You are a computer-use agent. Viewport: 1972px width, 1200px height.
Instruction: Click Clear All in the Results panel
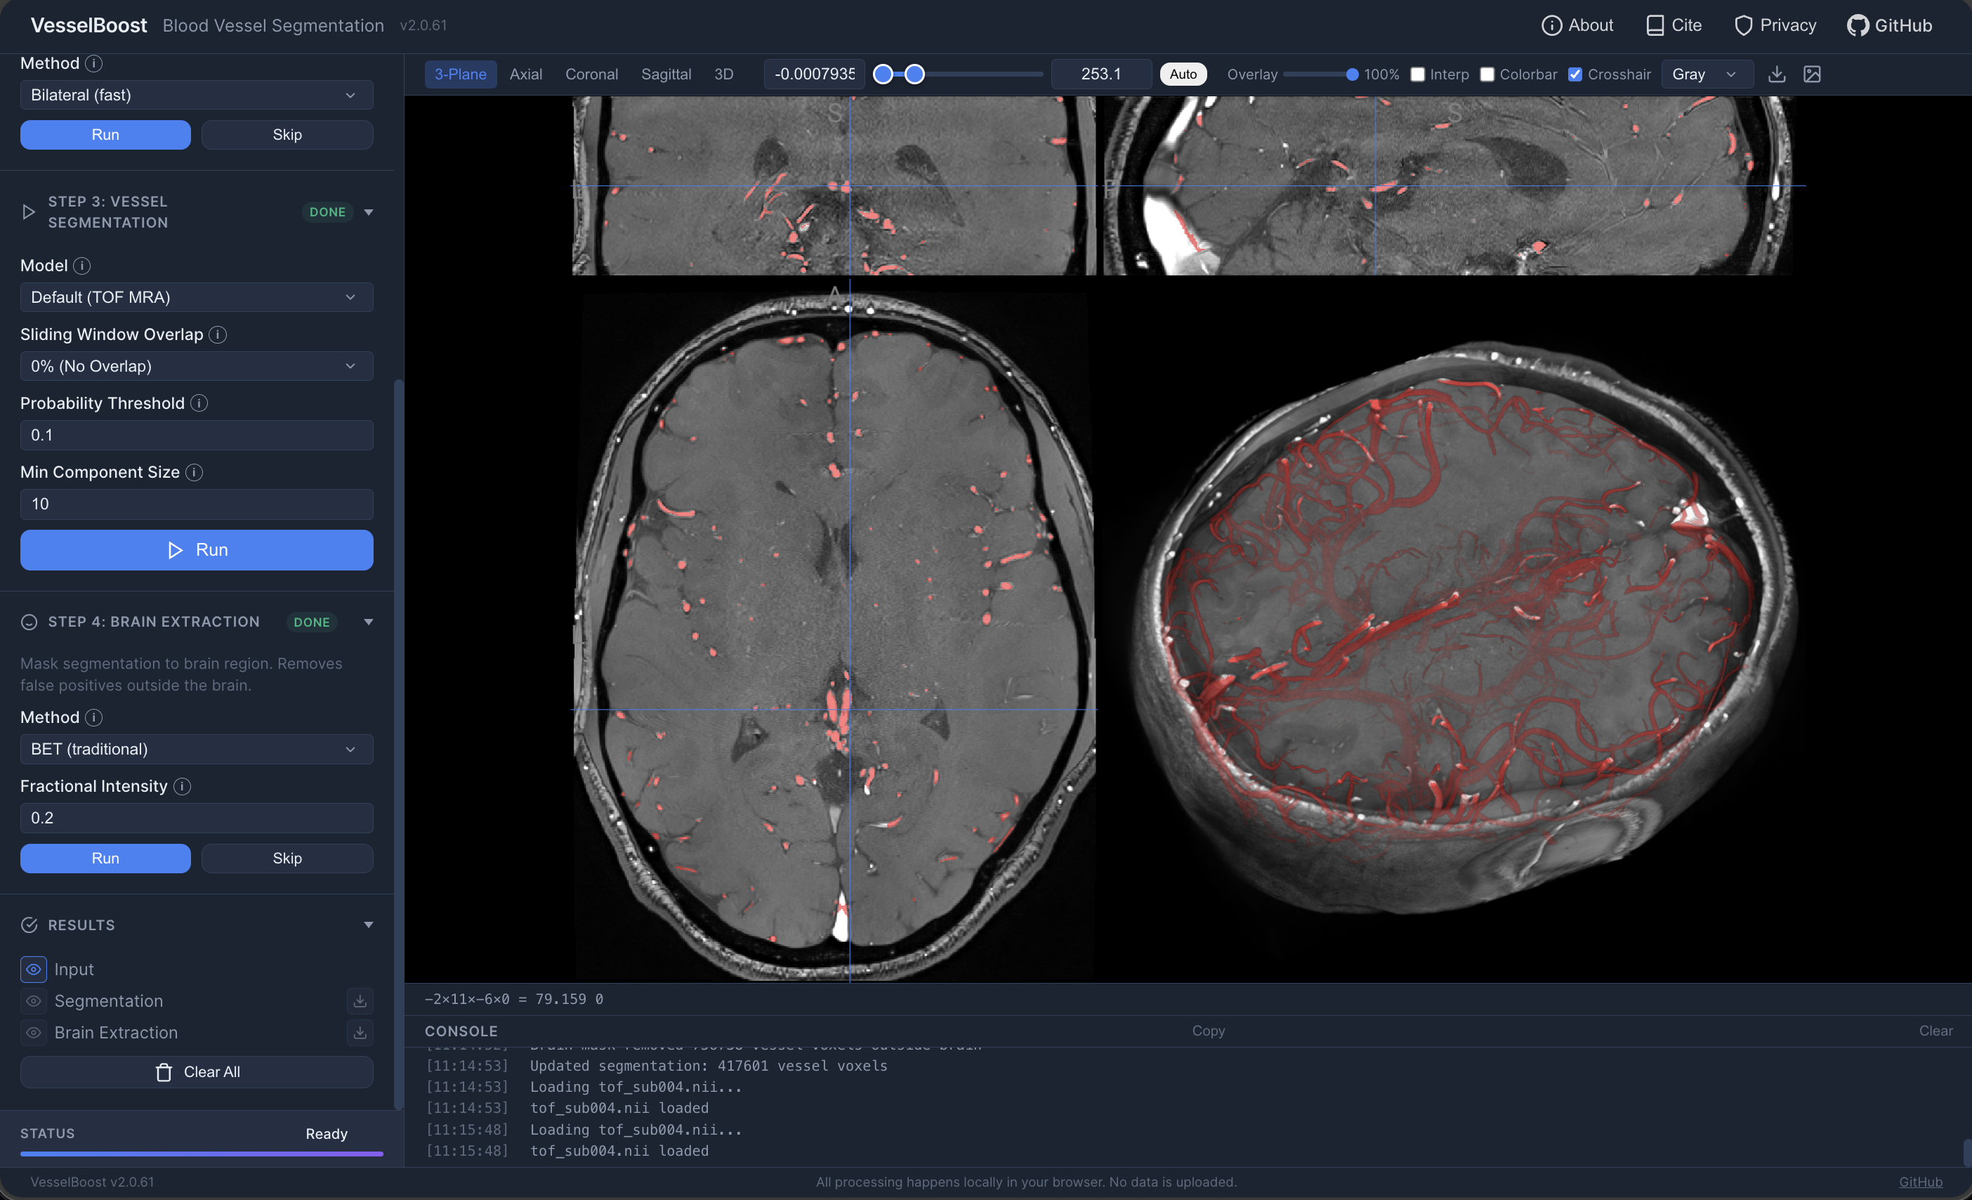point(196,1072)
